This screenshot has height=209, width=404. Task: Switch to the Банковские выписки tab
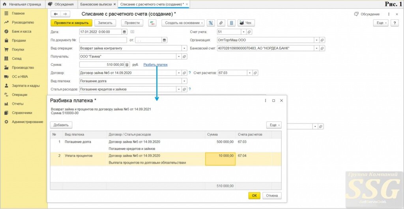click(96, 4)
